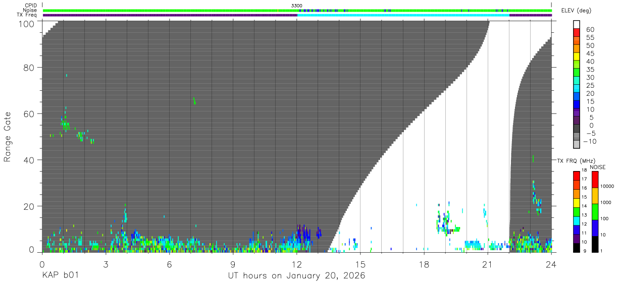Click the "NOISE" legend title

(597, 167)
